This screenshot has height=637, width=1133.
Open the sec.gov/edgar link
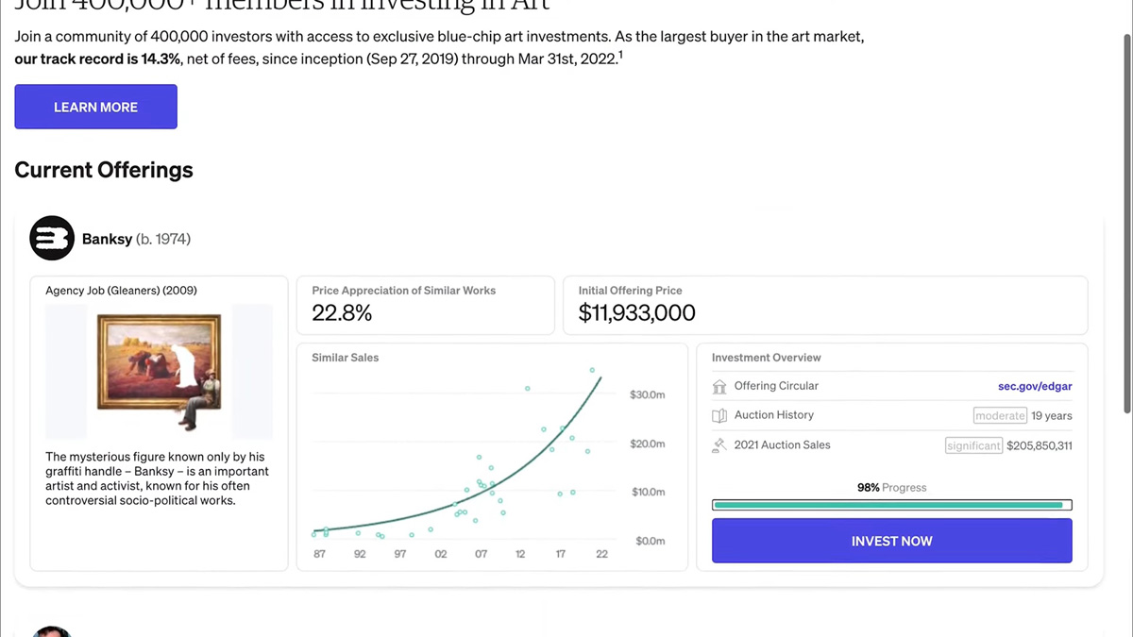click(x=1035, y=386)
